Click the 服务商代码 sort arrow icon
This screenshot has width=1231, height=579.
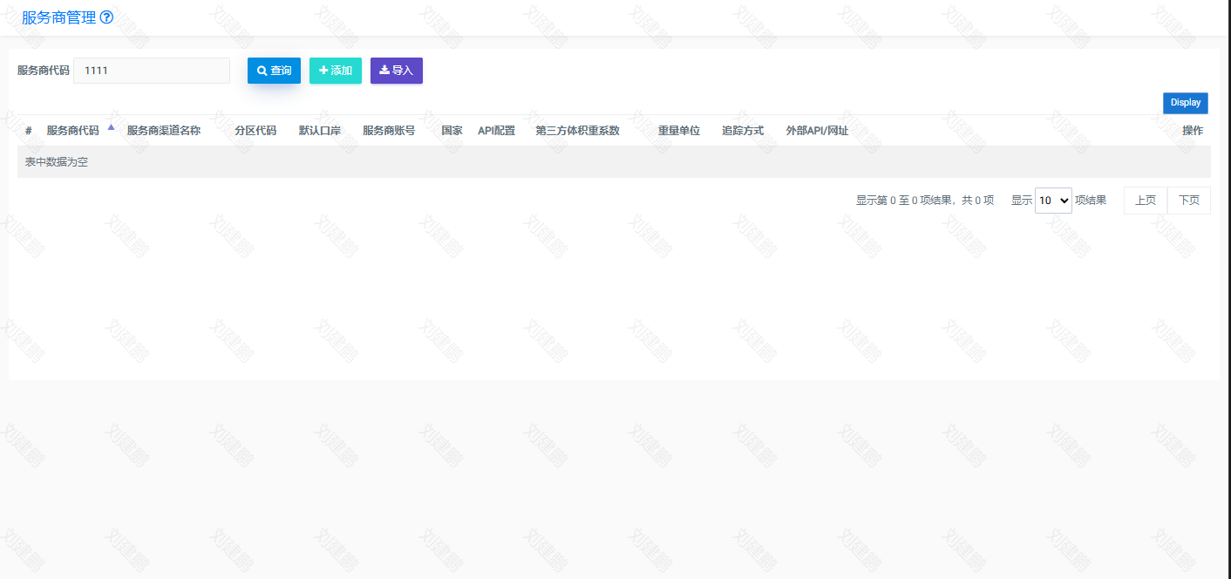[x=111, y=127]
